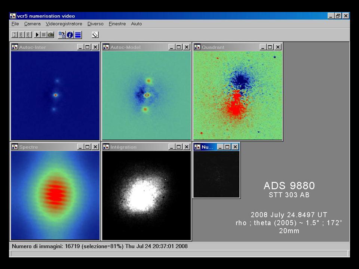This screenshot has width=359, height=269.
Task: Click the play button in the toolbar
Action: coord(37,35)
